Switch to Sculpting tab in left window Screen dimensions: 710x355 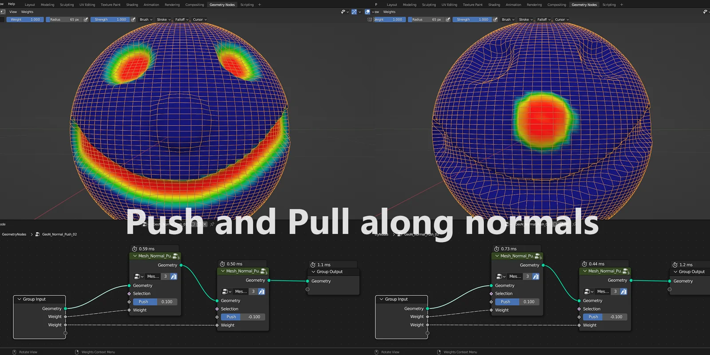point(67,5)
